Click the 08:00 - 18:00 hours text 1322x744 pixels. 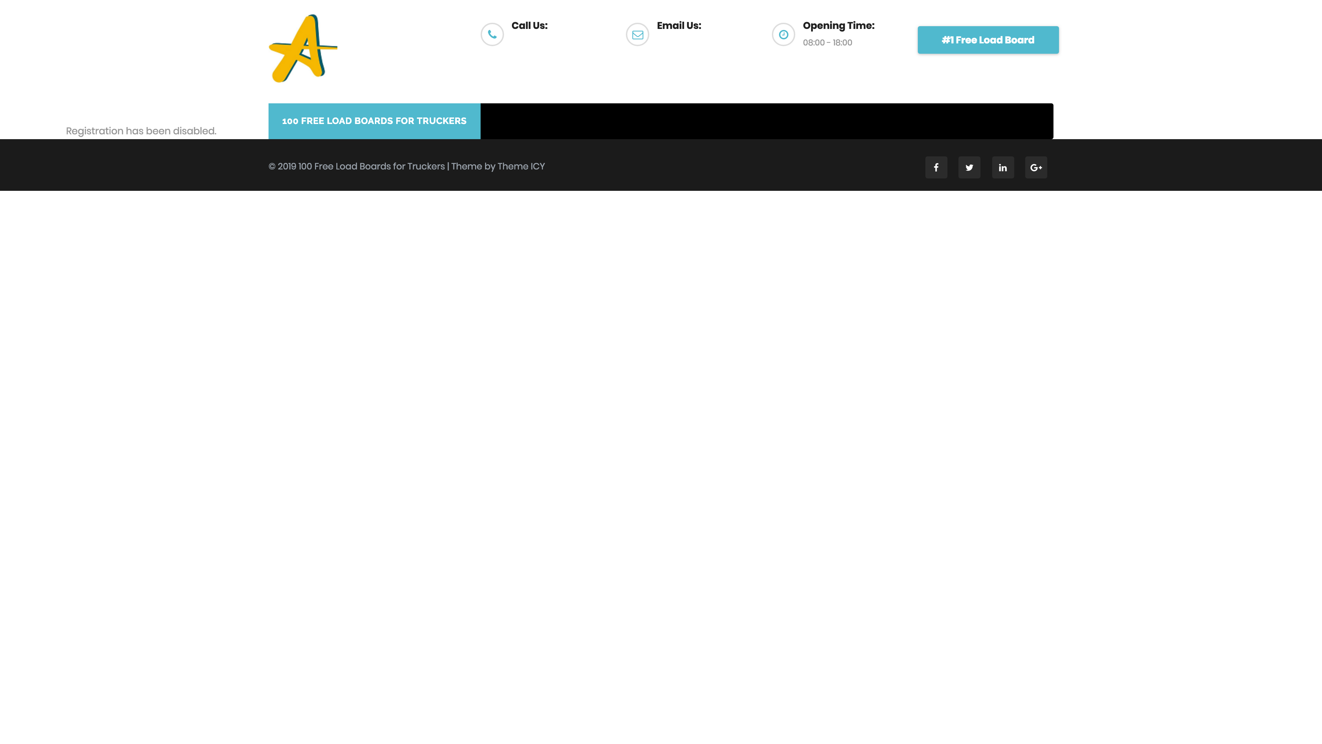pos(827,43)
